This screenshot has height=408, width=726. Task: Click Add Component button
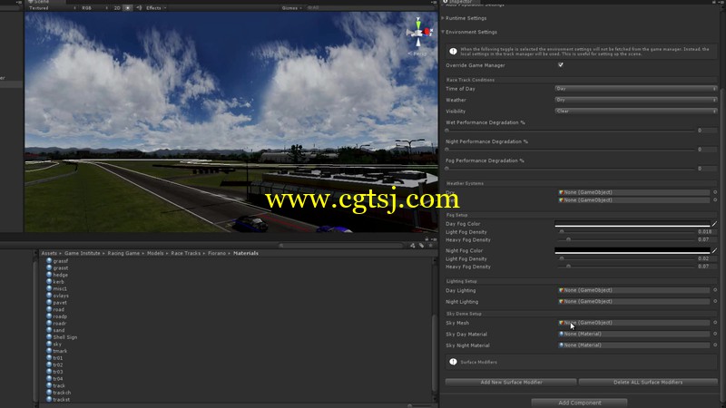tap(579, 403)
